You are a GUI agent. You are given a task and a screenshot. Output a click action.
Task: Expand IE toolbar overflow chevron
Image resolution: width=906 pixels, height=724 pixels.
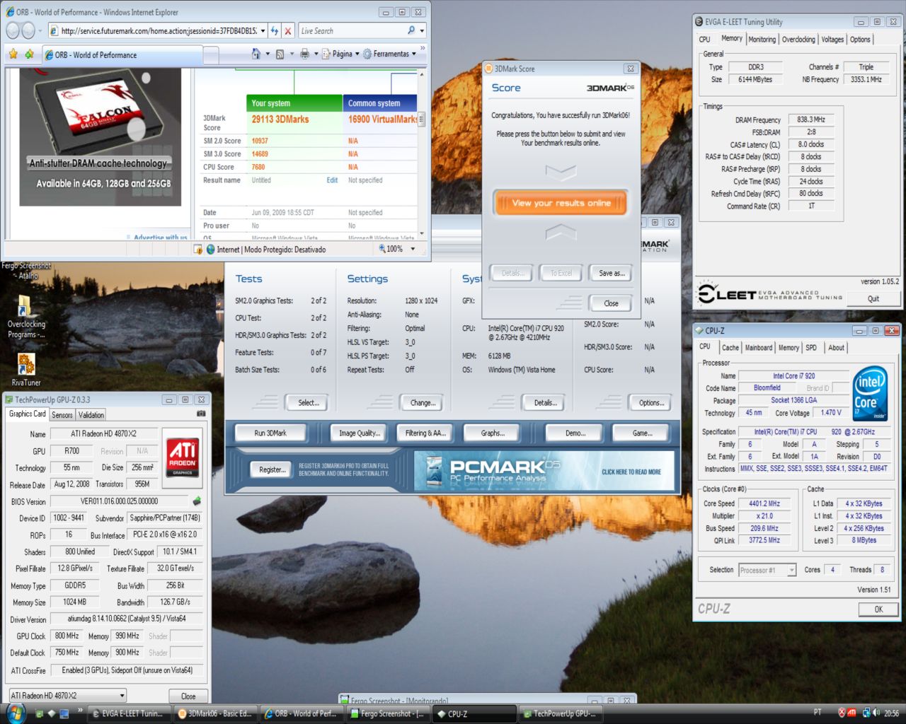[x=423, y=49]
